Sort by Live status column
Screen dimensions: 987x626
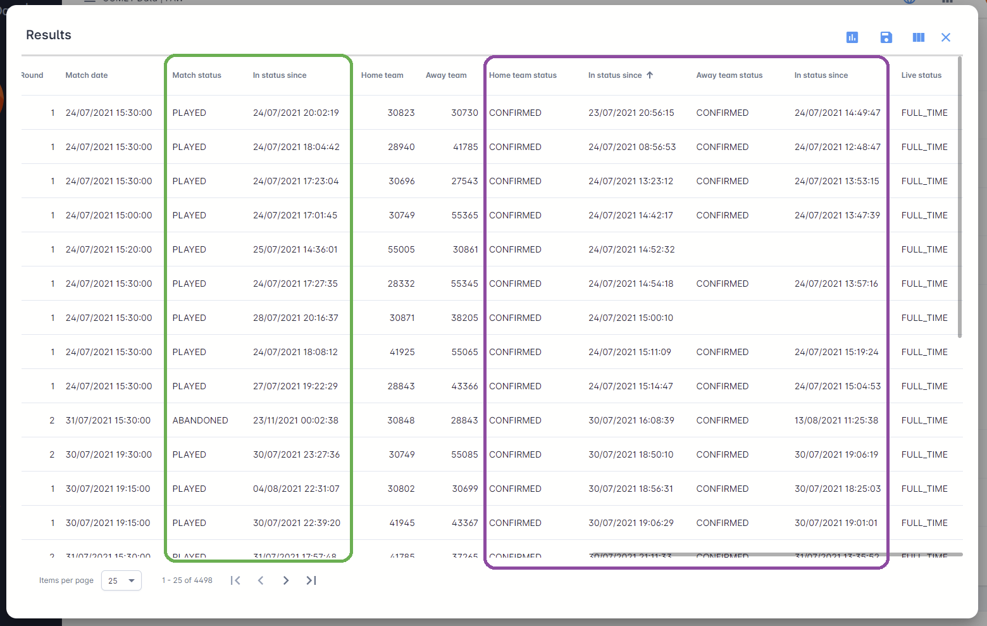pyautogui.click(x=921, y=75)
